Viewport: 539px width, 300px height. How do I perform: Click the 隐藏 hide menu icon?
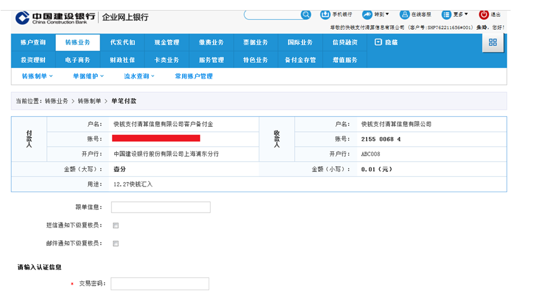378,42
